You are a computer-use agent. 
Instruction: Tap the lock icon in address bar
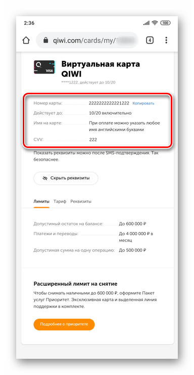point(46,41)
